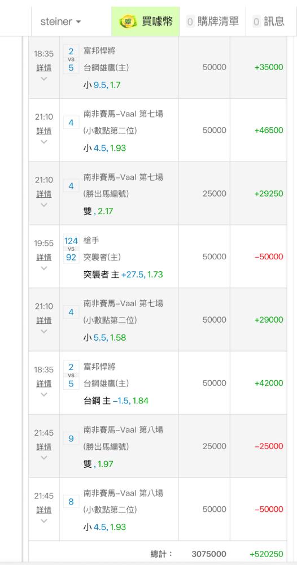Click result box 8 for Vaal 第八場
Screen dimensions: 297x565
pos(71,502)
